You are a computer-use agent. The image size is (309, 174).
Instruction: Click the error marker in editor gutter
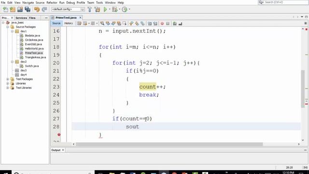pyautogui.click(x=59, y=134)
